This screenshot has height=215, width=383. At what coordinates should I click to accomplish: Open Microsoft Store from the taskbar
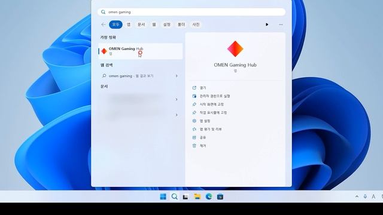220,196
